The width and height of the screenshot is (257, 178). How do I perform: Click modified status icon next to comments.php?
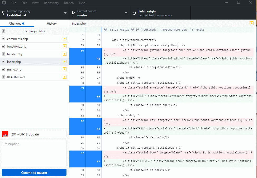pyautogui.click(x=64, y=39)
